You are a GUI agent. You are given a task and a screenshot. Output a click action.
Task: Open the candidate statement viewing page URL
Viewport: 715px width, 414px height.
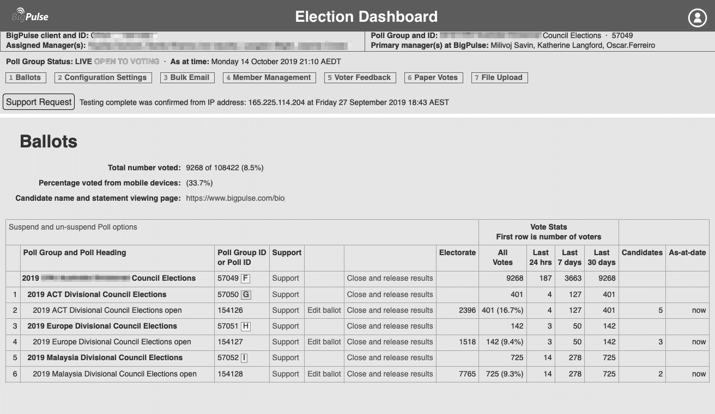pos(235,199)
